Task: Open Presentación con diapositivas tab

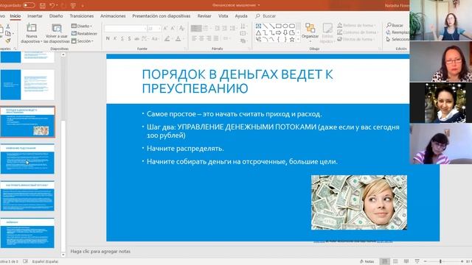Action: 162,16
